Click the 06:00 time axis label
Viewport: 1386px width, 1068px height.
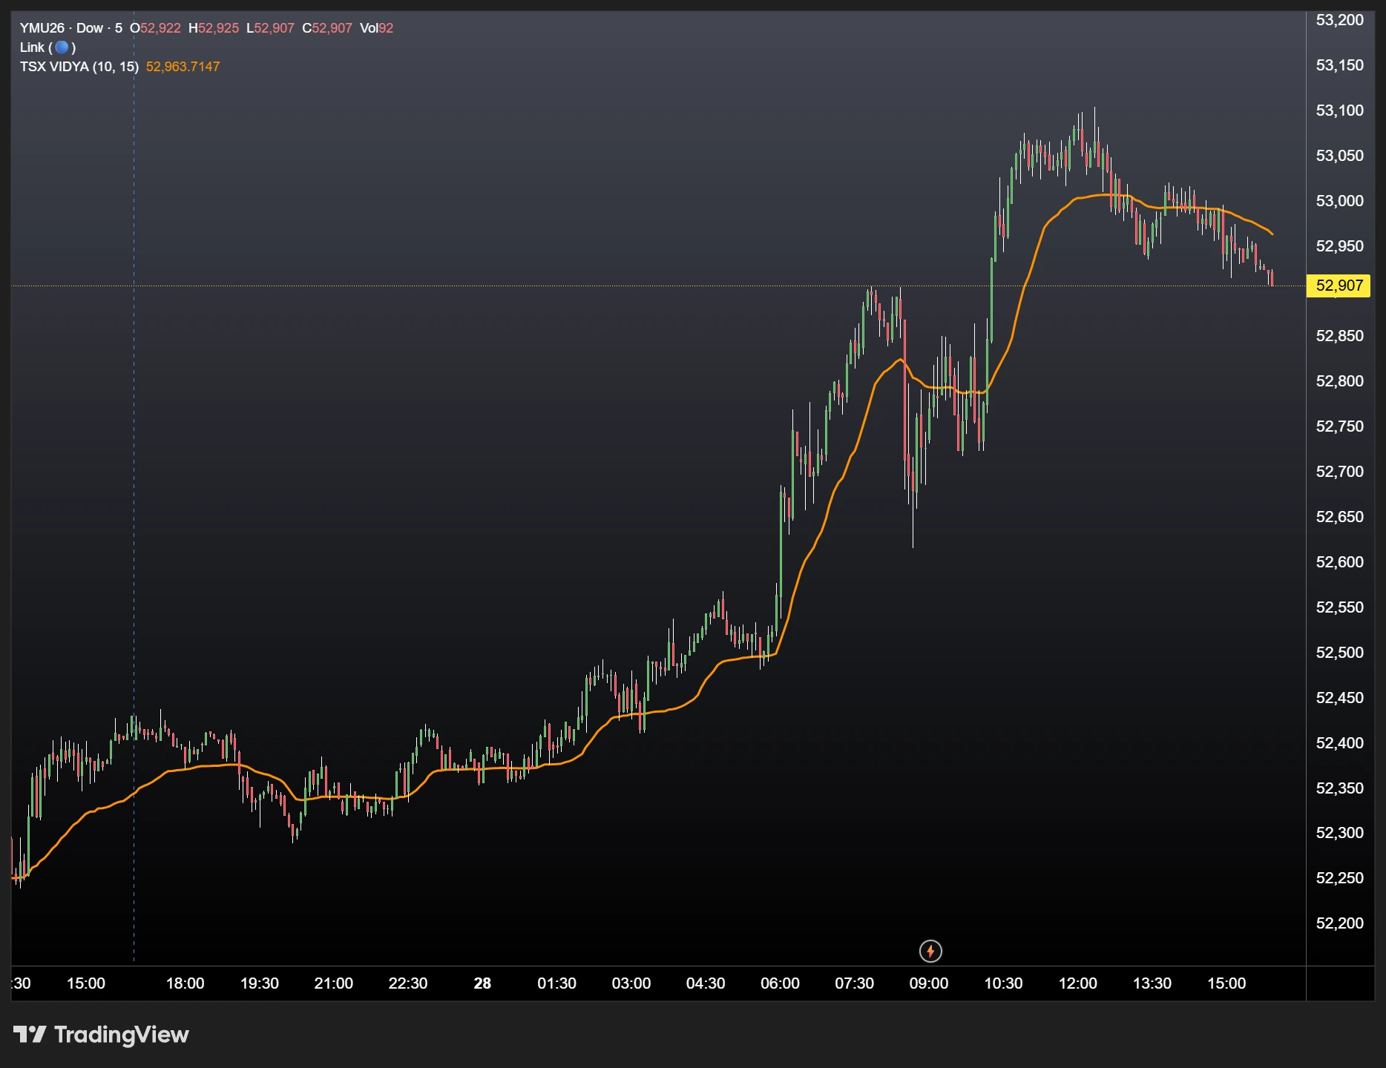[780, 983]
